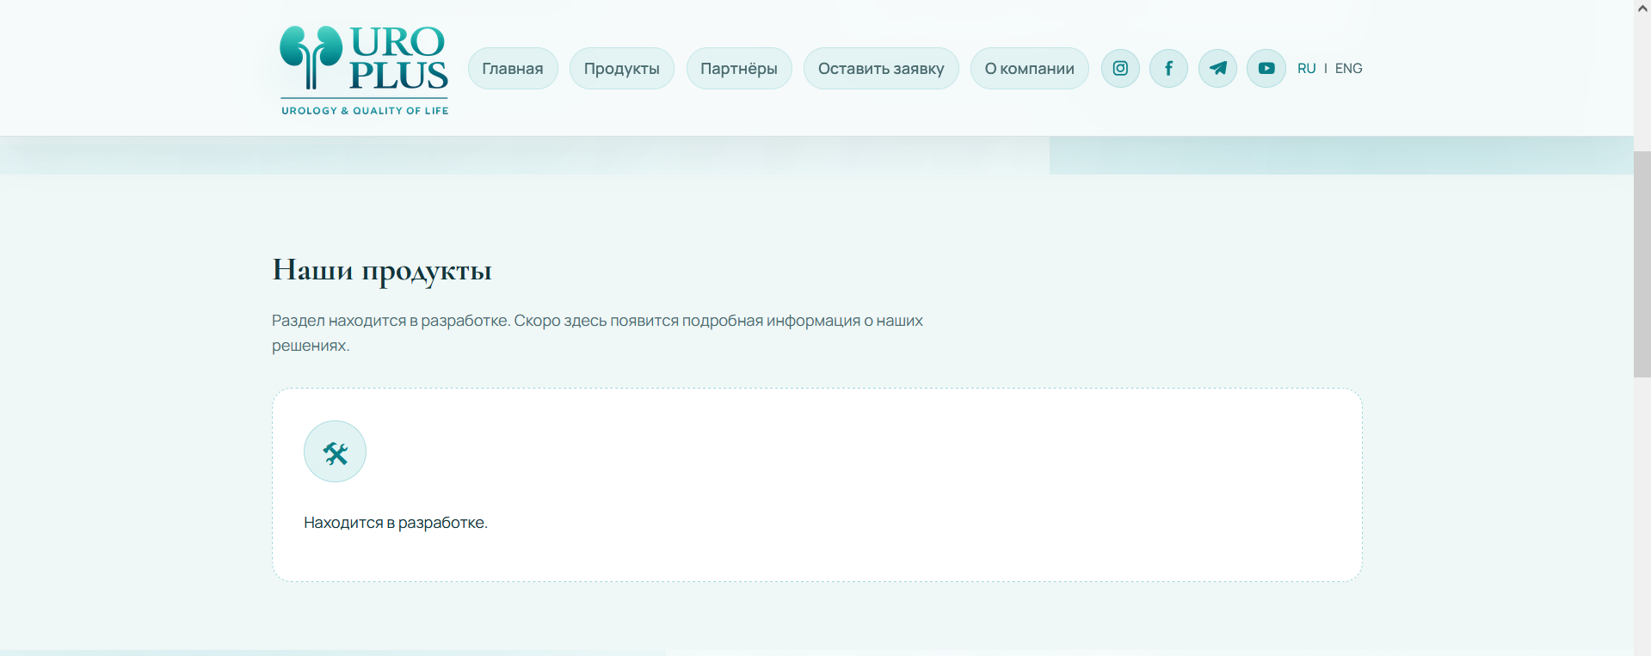Image resolution: width=1651 pixels, height=656 pixels.
Task: Open the Продукты menu item
Action: pyautogui.click(x=622, y=68)
